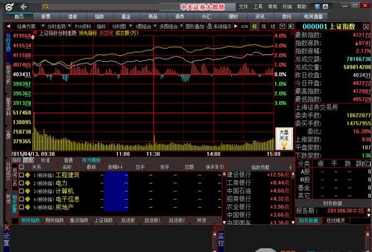Open the 工具 menu
This screenshot has height=252, width=372.
pos(258,7)
